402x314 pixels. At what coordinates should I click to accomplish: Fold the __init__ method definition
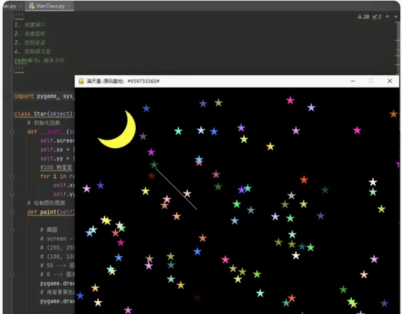click(x=12, y=132)
